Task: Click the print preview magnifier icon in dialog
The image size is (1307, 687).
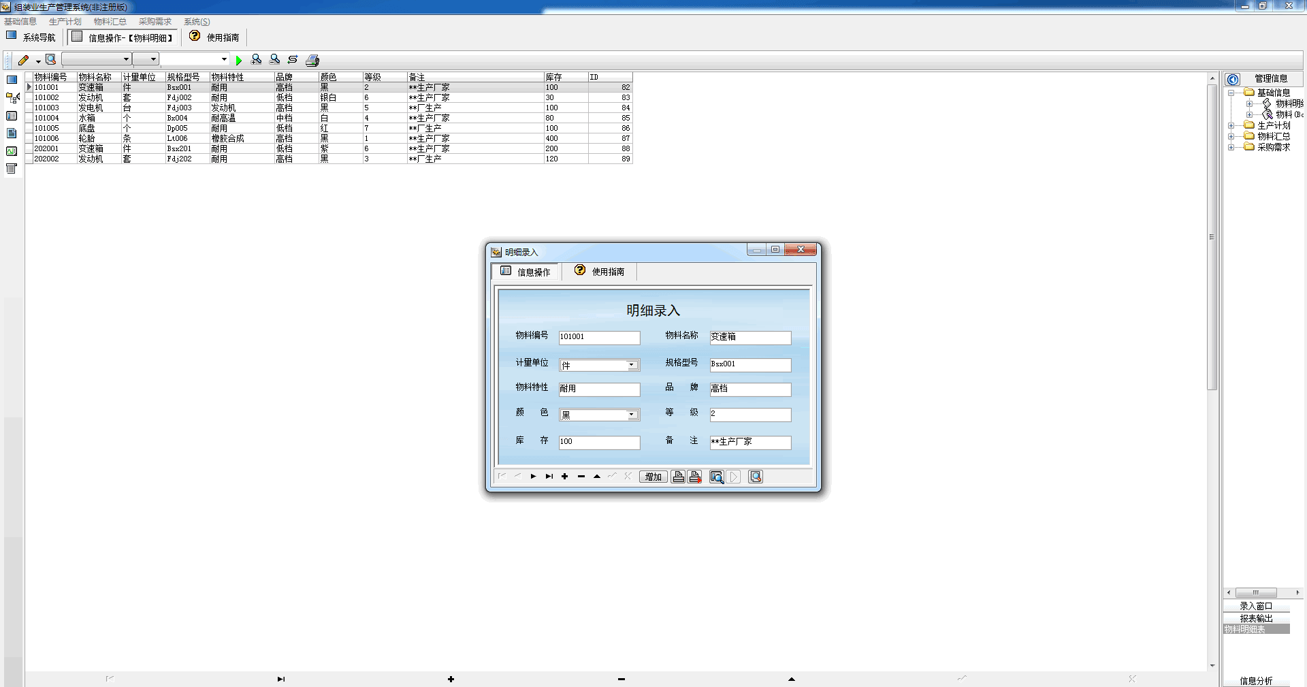Action: coord(717,477)
